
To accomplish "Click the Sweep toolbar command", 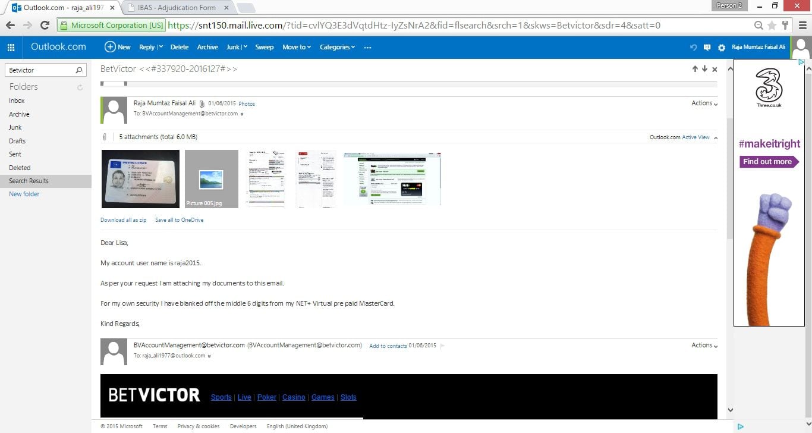I will (265, 47).
